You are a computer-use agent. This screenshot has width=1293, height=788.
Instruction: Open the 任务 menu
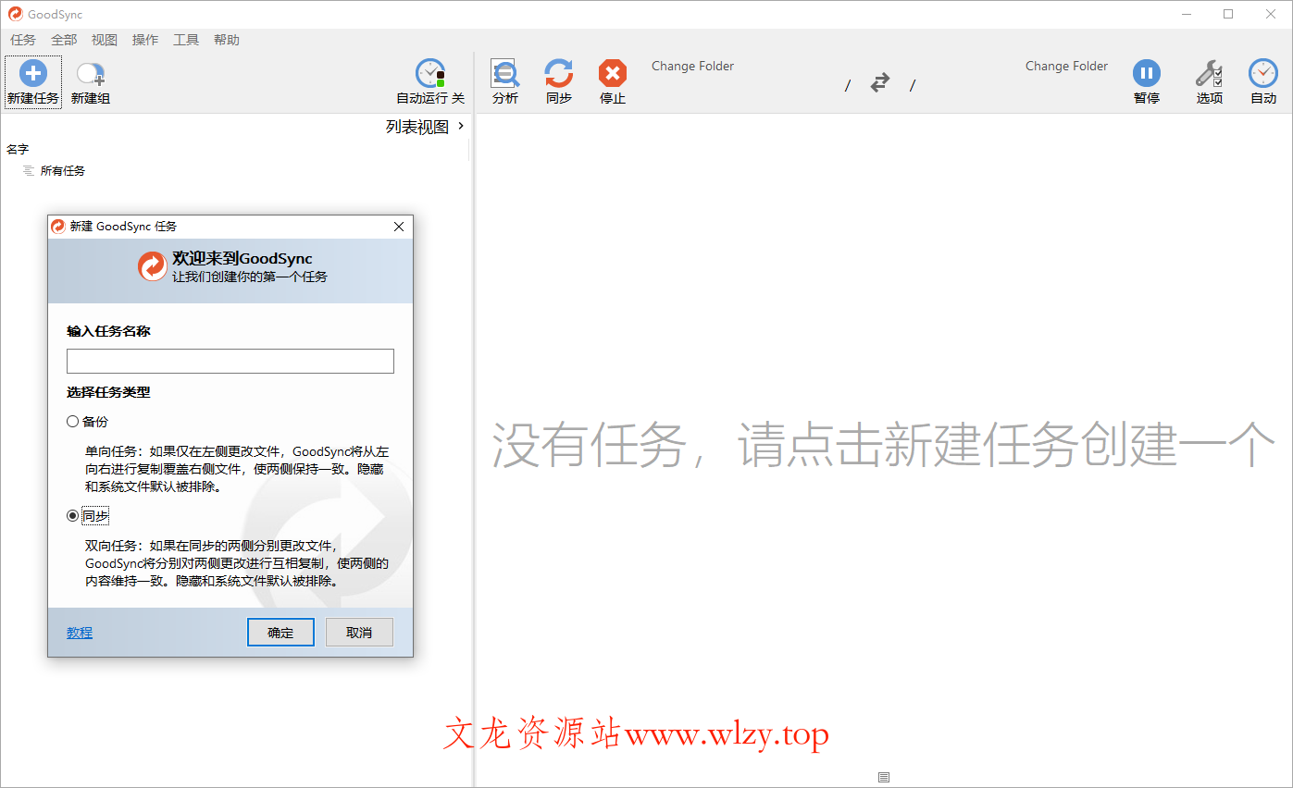22,40
